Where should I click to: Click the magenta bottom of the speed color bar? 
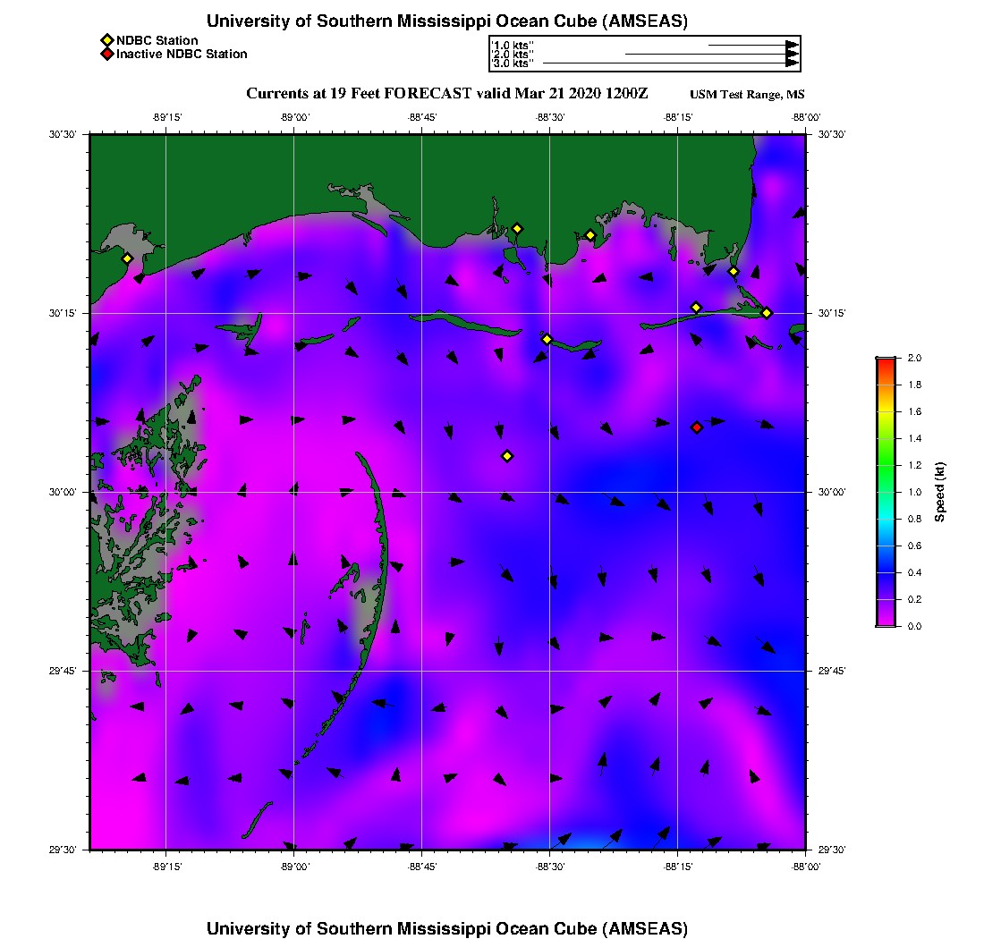coord(885,622)
